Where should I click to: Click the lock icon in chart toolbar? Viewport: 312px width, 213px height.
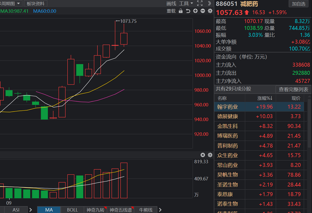(181, 11)
